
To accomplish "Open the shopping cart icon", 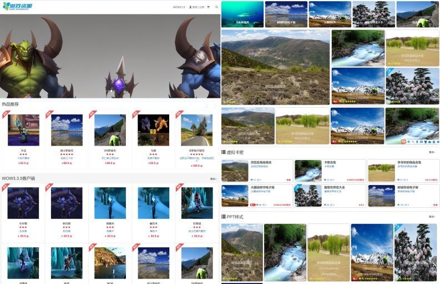I will [208, 7].
